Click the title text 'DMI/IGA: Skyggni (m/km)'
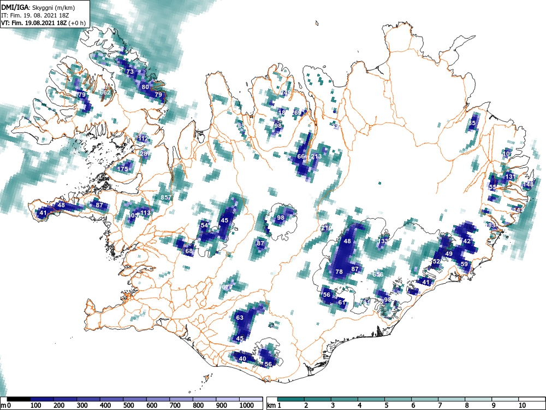 pyautogui.click(x=38, y=8)
